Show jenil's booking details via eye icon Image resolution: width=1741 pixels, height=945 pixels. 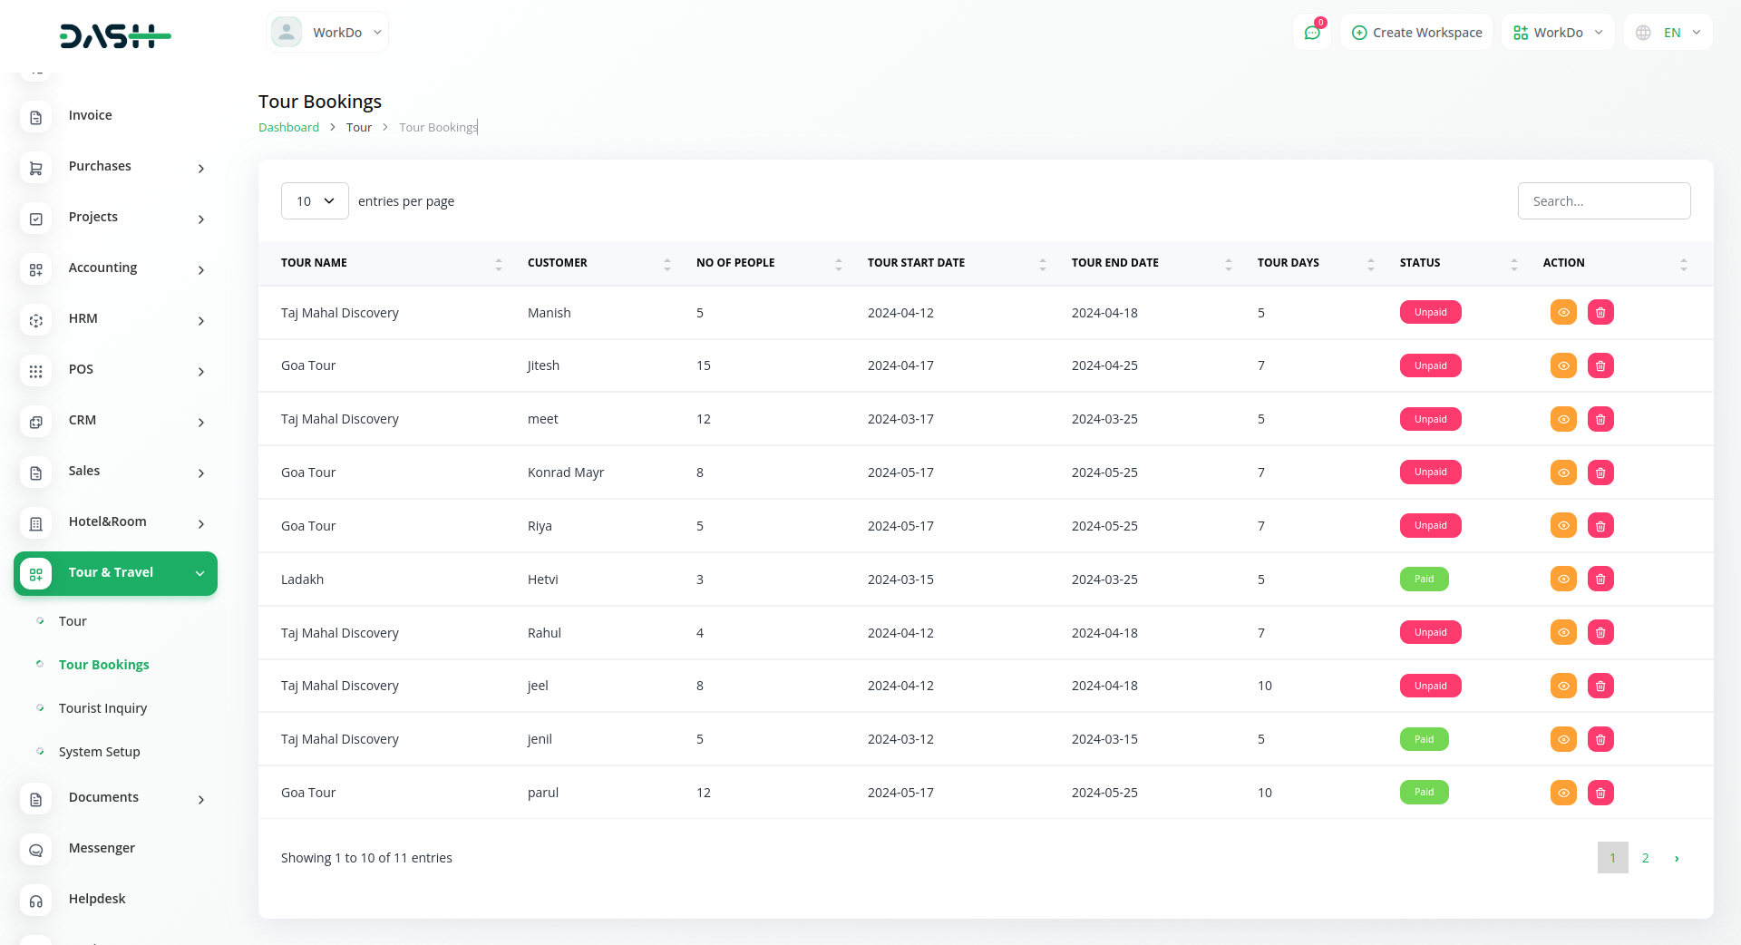1563,740
